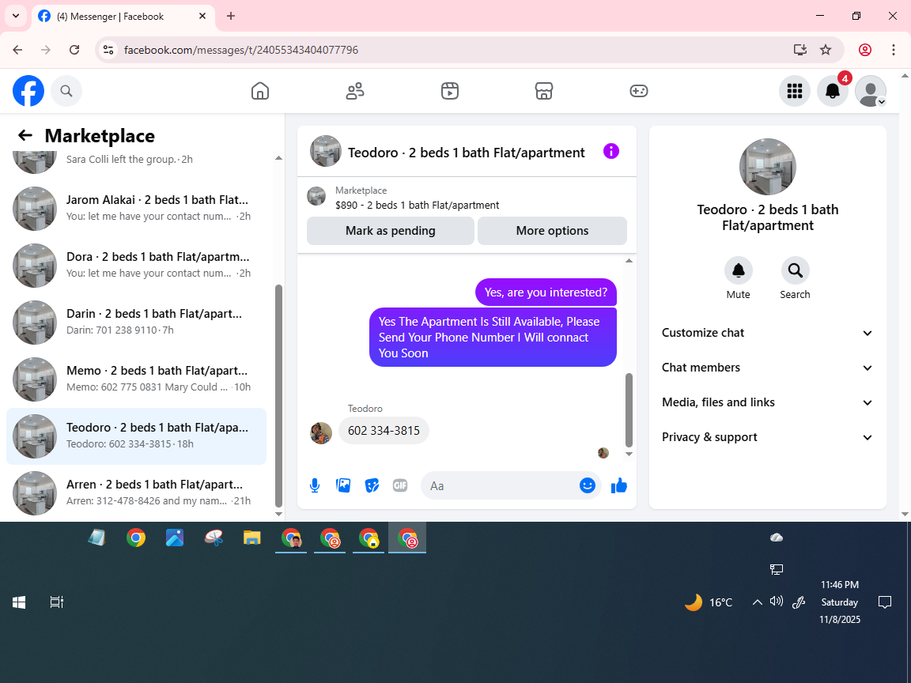Show hidden system tray icons
Viewport: 911px width, 683px height.
coord(757,602)
